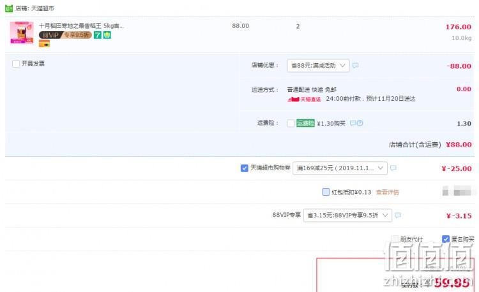Click the 24:00前付款 estimated delivery text

[x=370, y=99]
